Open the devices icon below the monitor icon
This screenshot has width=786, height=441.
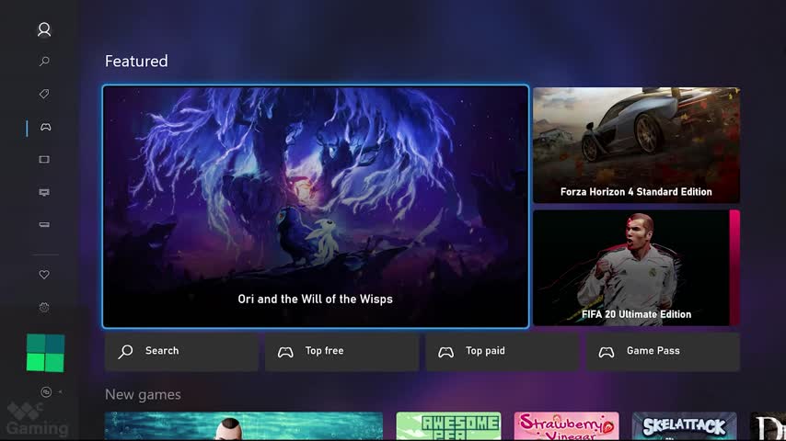pyautogui.click(x=44, y=225)
